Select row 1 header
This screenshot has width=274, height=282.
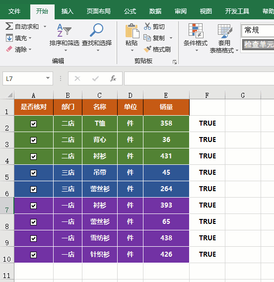point(7,108)
